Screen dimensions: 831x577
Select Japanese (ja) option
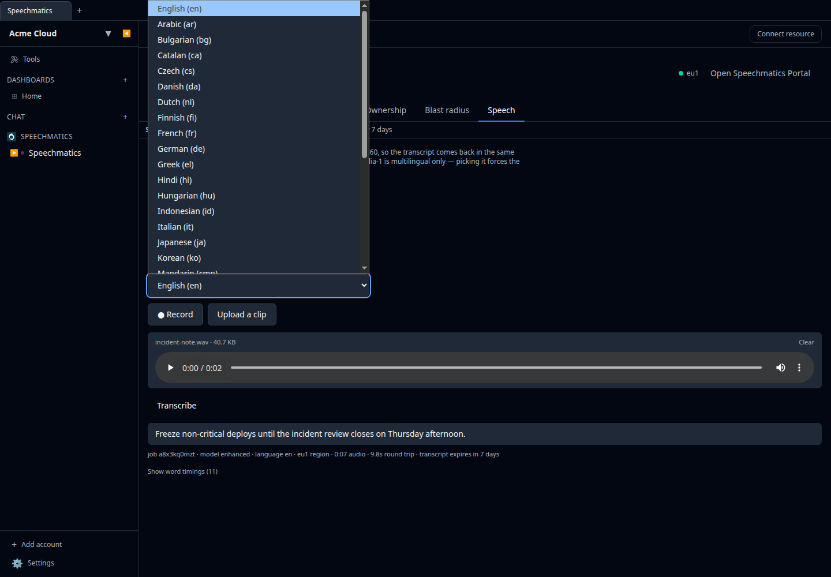click(254, 242)
